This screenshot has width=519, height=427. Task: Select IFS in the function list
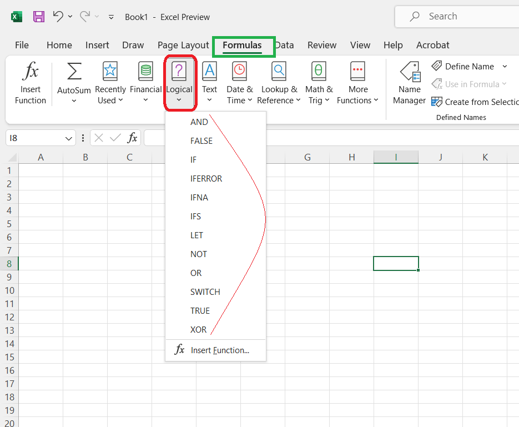(x=215, y=216)
